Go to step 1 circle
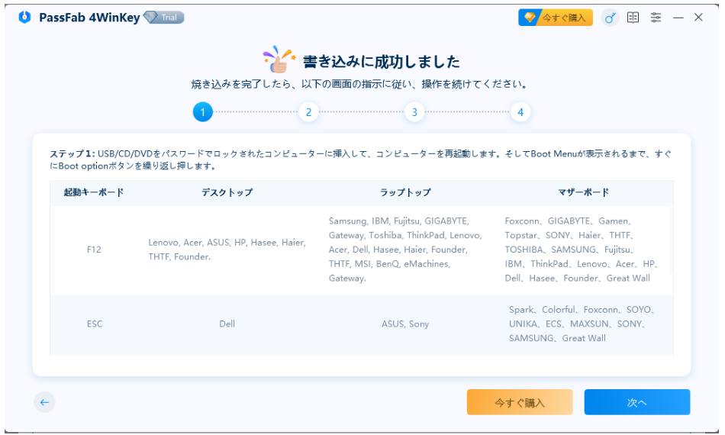The width and height of the screenshot is (725, 435). coord(202,112)
